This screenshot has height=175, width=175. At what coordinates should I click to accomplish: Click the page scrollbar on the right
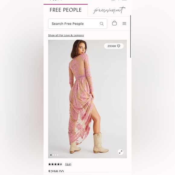click(130, 37)
